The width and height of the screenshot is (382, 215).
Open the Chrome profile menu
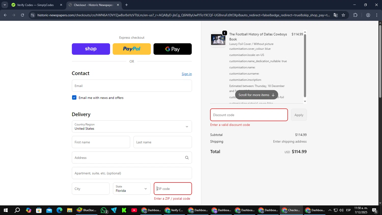[x=368, y=15]
